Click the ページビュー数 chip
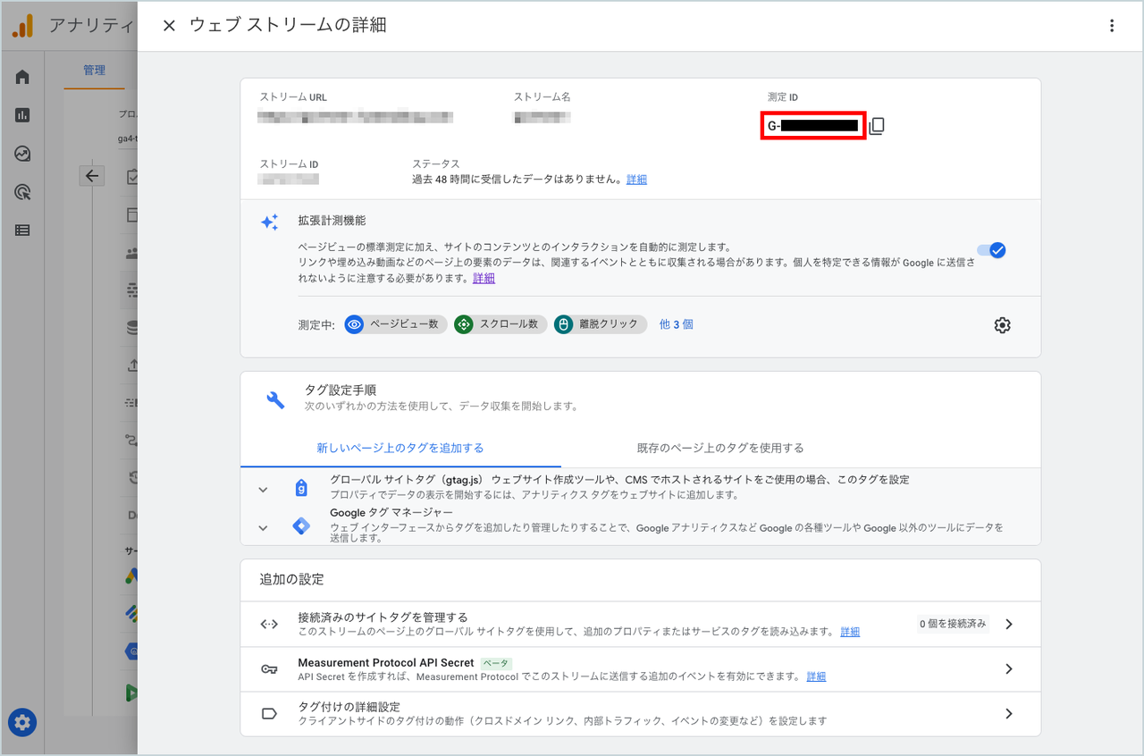The image size is (1144, 756). click(x=396, y=324)
